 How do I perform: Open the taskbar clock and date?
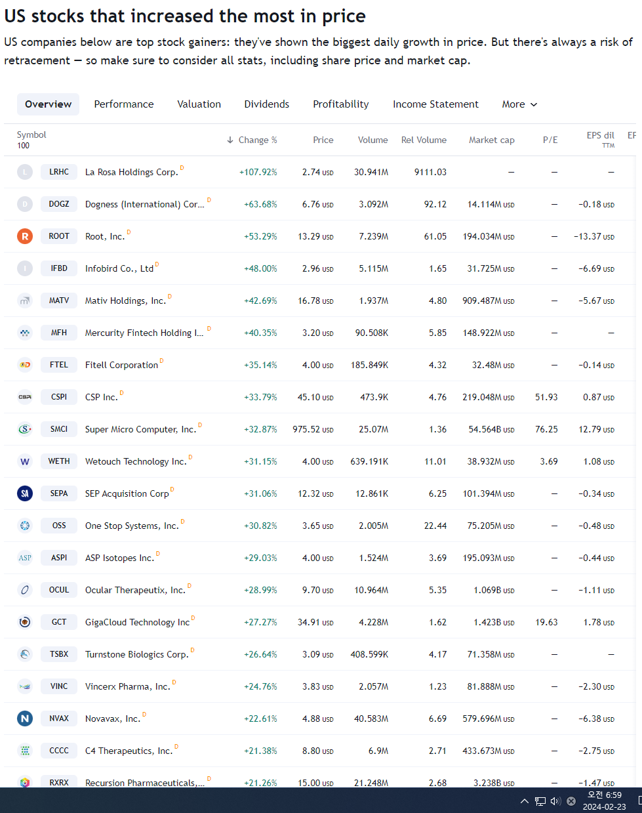coord(605,801)
